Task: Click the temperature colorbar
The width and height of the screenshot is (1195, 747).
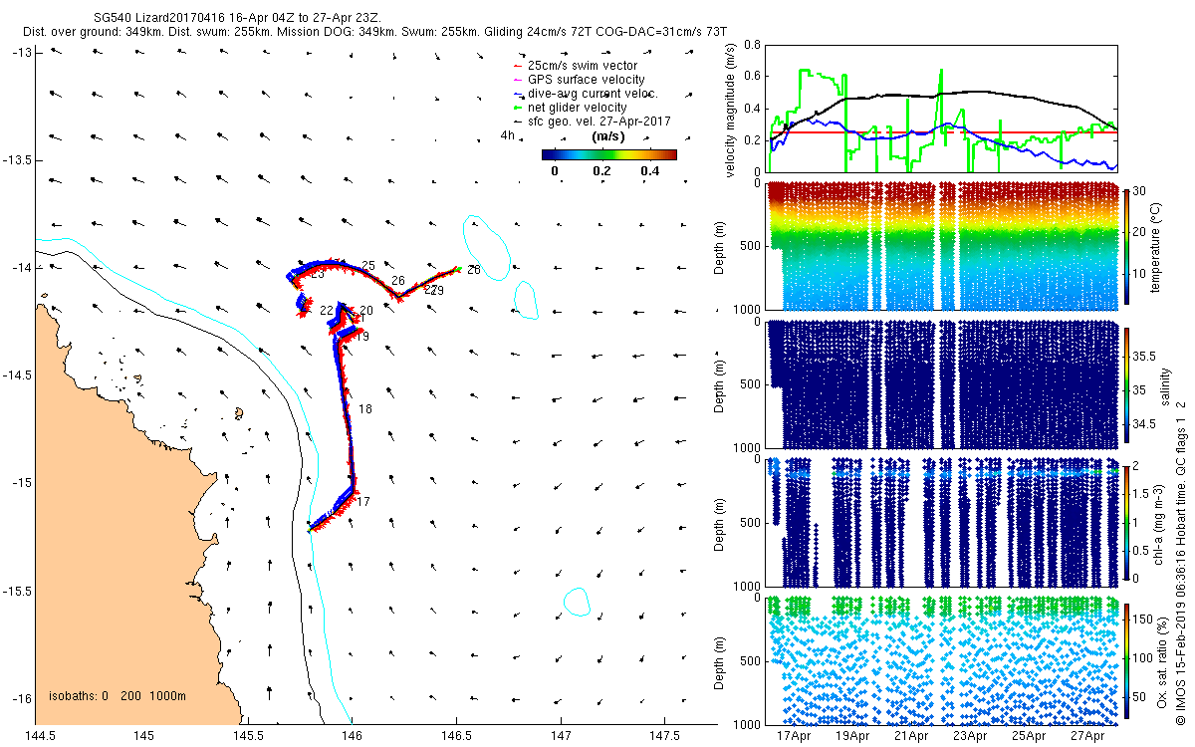Action: point(1126,245)
